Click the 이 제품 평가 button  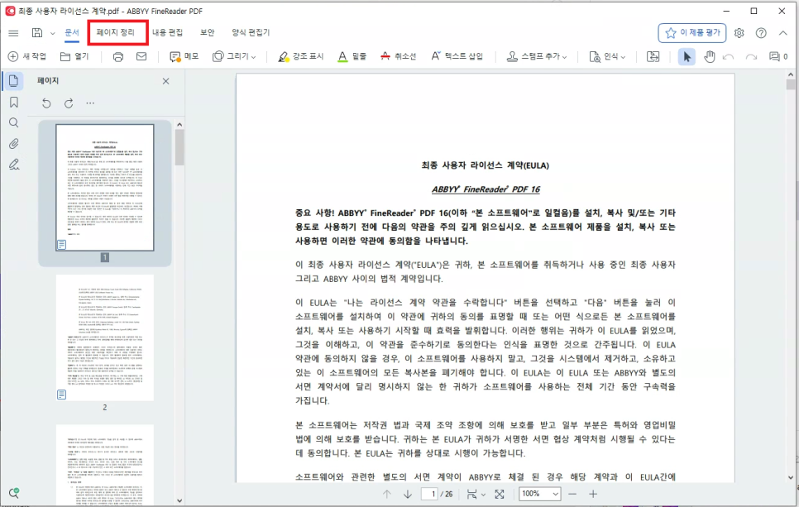(692, 32)
